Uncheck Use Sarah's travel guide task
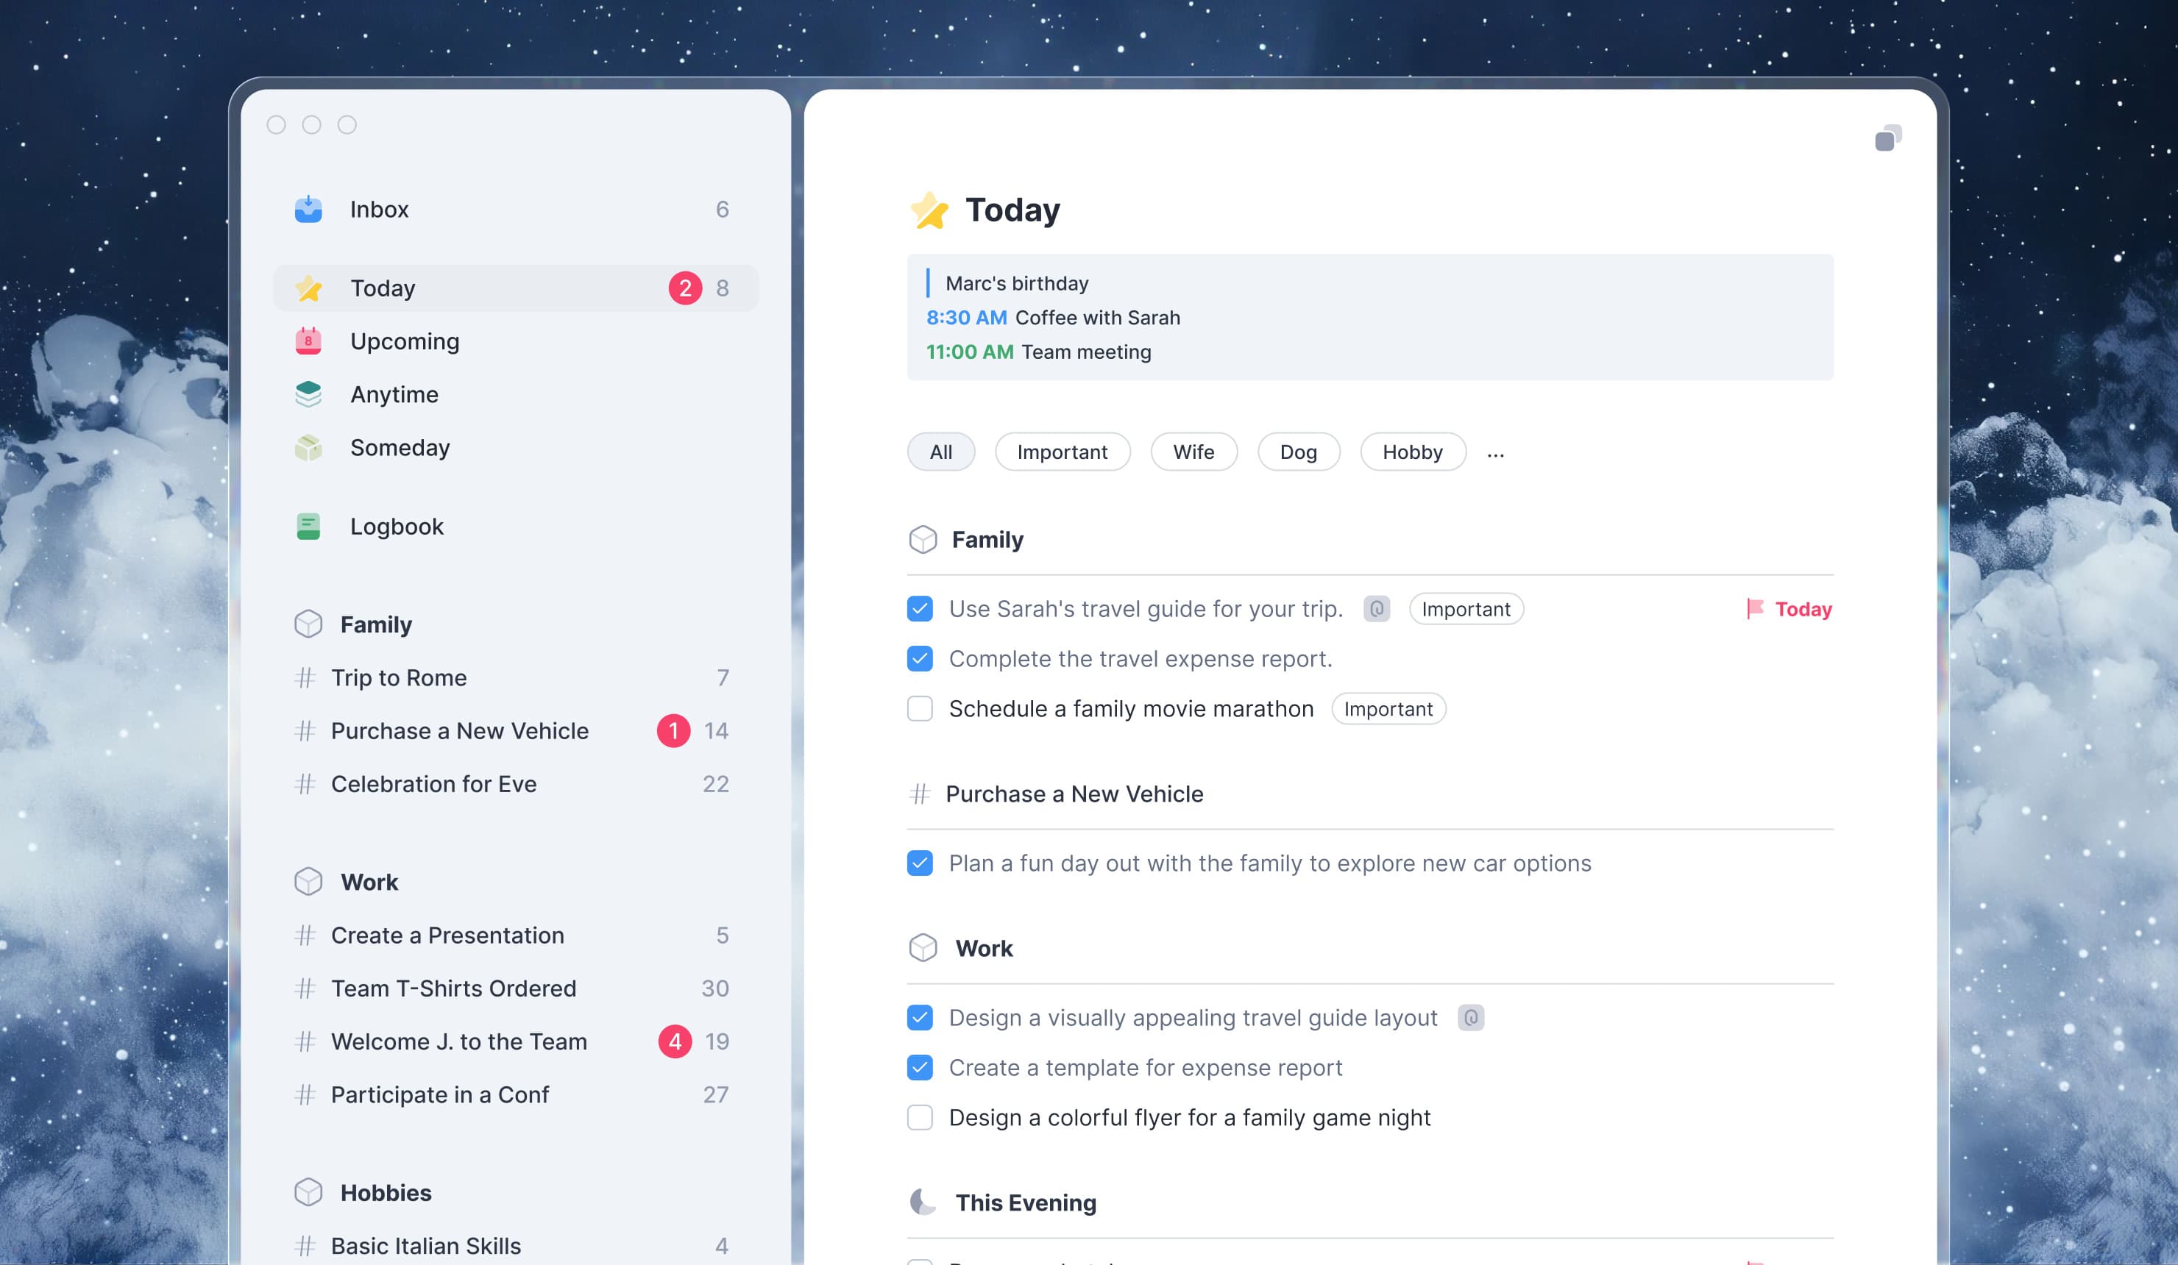Viewport: 2178px width, 1265px height. click(x=920, y=609)
